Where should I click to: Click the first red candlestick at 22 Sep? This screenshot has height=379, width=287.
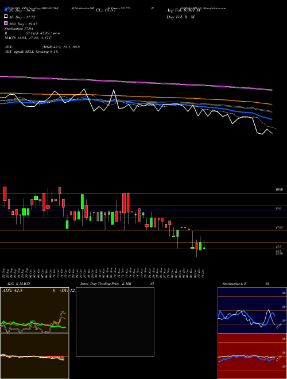(x=5, y=194)
